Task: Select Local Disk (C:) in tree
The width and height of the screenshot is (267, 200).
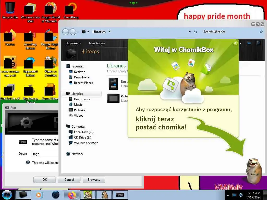Action: click(83, 132)
